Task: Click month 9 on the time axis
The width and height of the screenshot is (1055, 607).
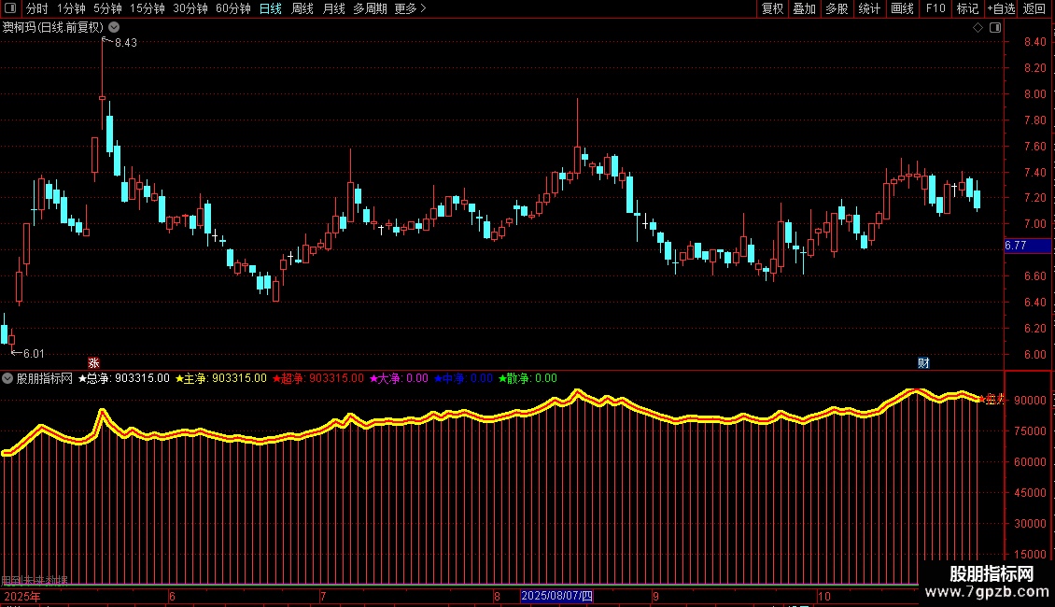Action: [x=655, y=597]
